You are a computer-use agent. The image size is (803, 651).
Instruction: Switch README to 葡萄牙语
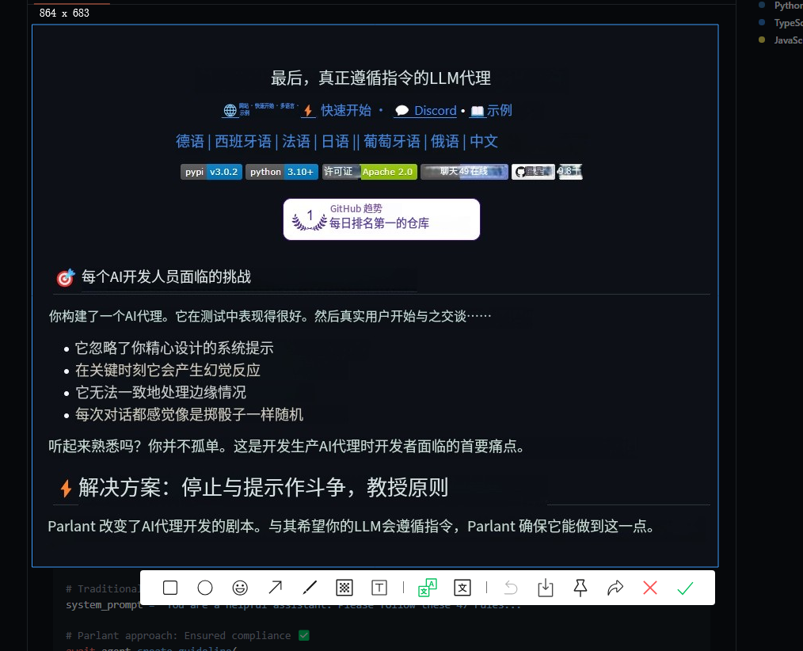[392, 141]
